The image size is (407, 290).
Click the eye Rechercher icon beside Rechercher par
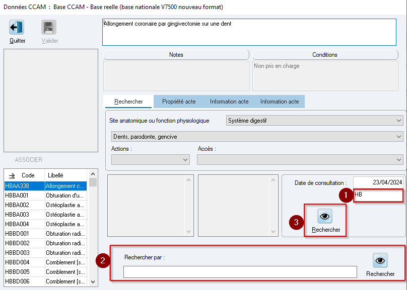pyautogui.click(x=380, y=260)
